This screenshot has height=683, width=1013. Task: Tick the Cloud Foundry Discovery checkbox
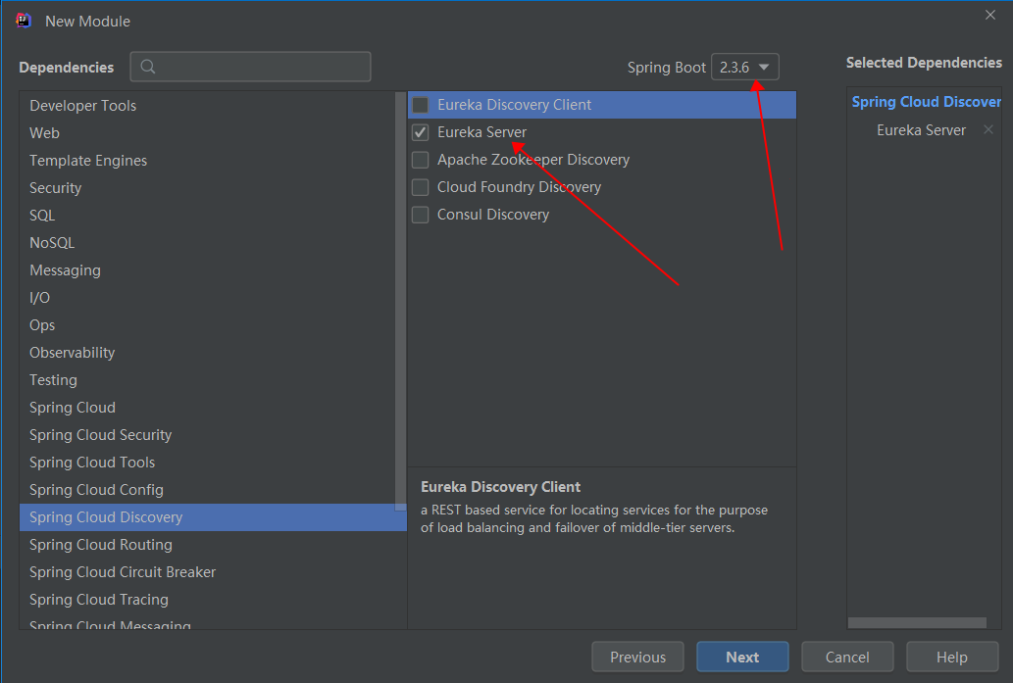[x=420, y=187]
